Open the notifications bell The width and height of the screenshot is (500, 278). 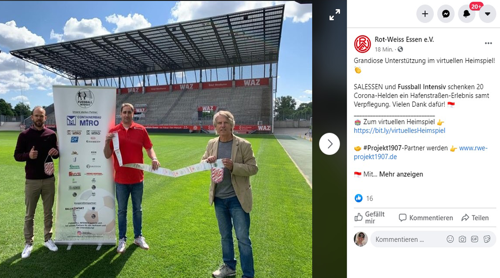[x=466, y=14]
